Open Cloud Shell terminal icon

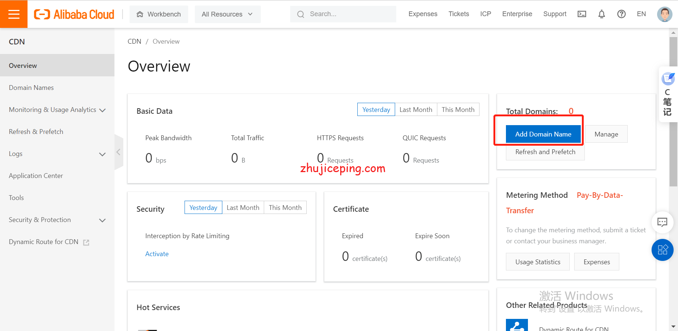(x=582, y=14)
